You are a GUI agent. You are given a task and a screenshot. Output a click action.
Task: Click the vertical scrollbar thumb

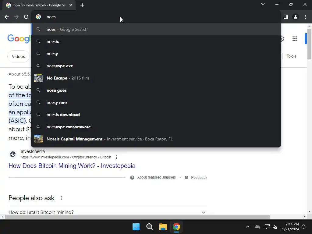pyautogui.click(x=309, y=44)
